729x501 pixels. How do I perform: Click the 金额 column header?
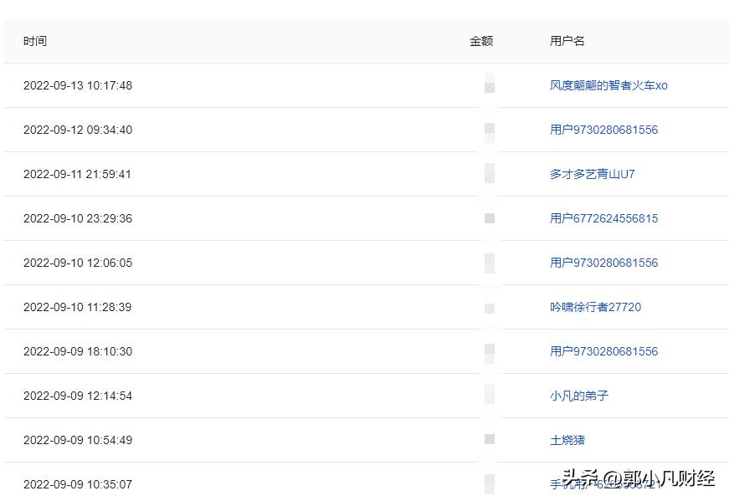(x=481, y=40)
